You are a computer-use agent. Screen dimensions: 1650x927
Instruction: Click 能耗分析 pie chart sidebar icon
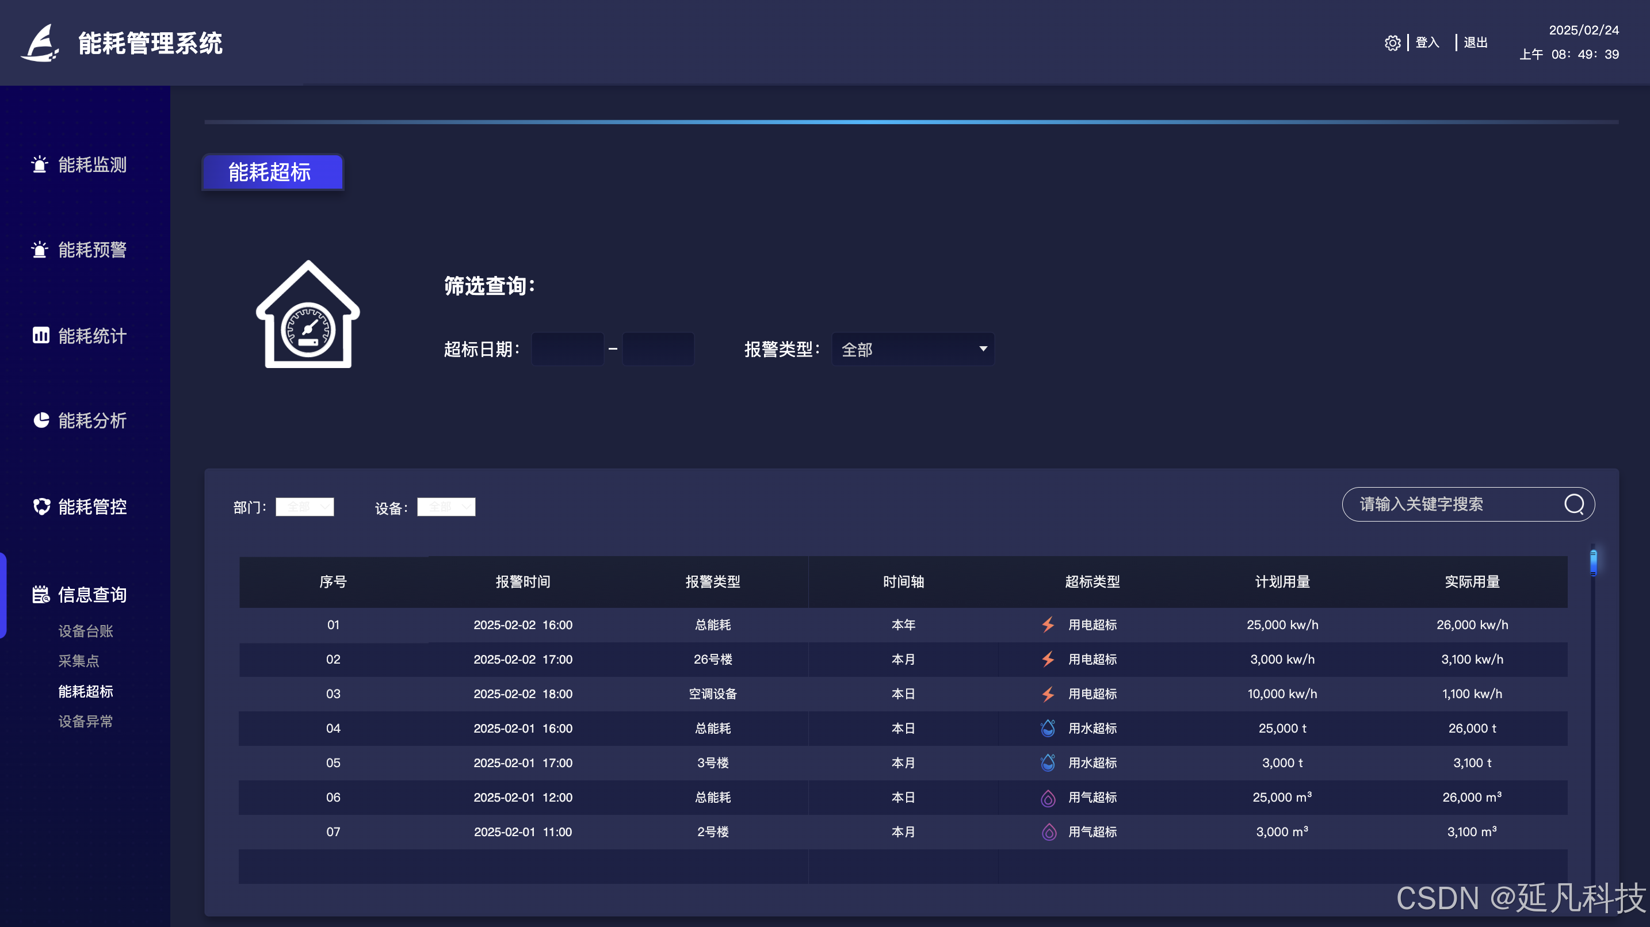click(41, 420)
